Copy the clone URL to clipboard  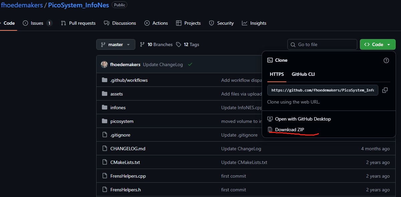click(x=385, y=90)
